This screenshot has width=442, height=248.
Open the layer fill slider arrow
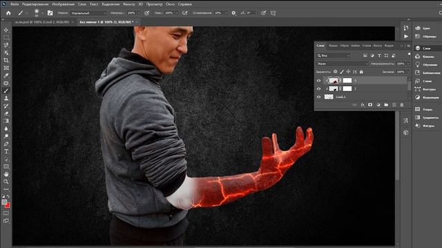pos(408,72)
